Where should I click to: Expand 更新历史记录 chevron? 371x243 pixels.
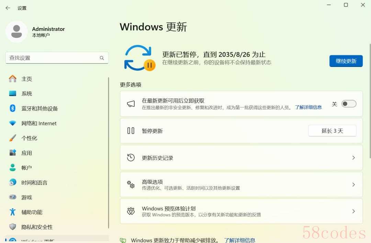coord(353,158)
